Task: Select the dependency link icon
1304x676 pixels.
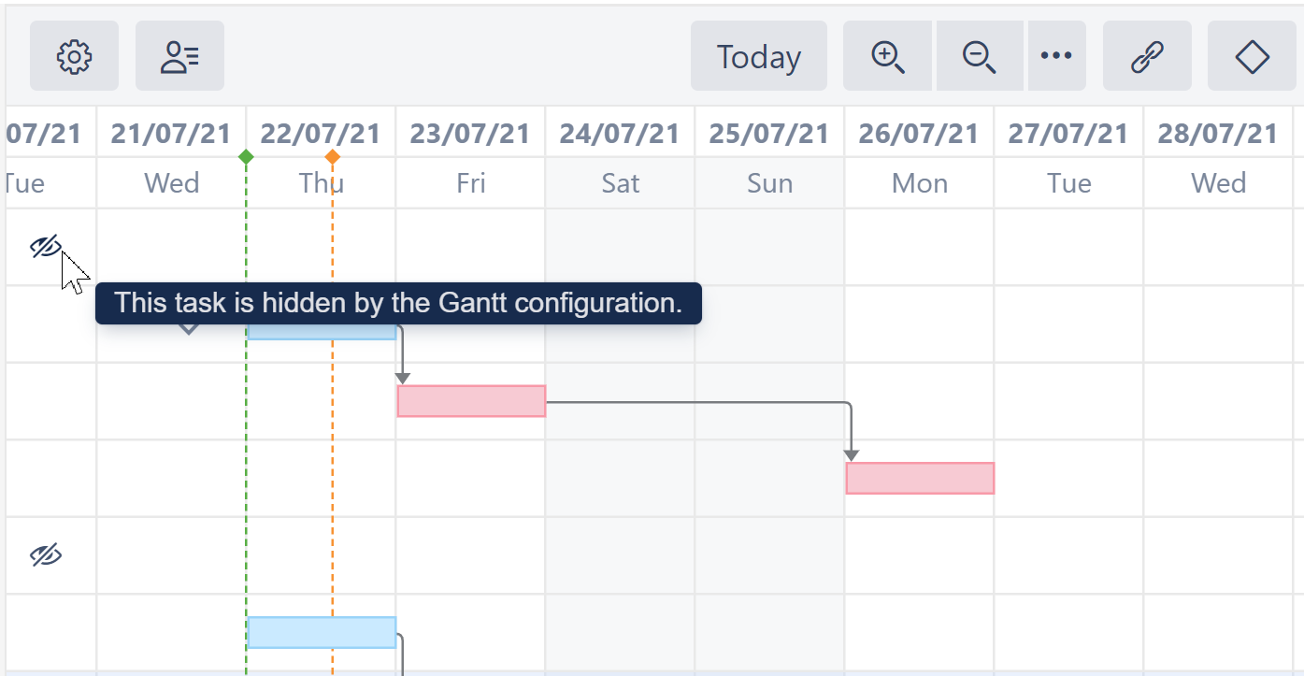Action: pos(1147,56)
